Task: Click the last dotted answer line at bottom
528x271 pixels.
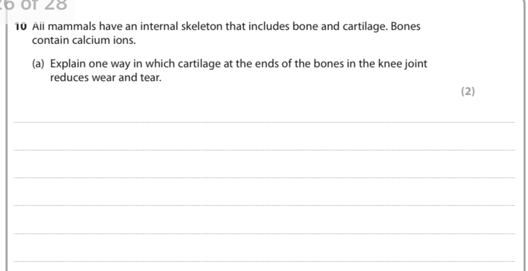Action: (265, 261)
